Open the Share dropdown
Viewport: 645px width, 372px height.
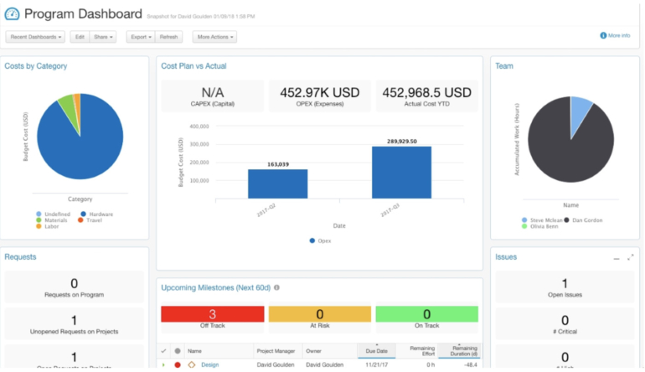coord(104,37)
